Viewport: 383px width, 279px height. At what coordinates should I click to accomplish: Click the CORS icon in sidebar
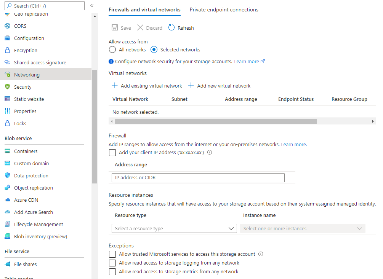[x=8, y=26]
